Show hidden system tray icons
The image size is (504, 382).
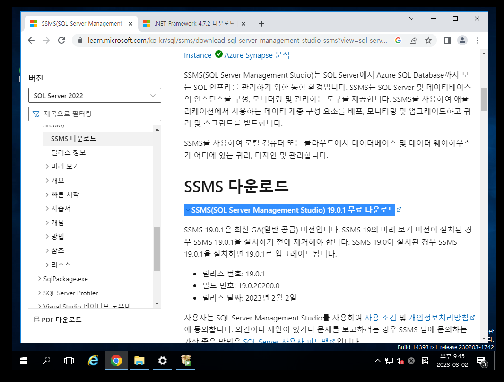tap(378, 361)
